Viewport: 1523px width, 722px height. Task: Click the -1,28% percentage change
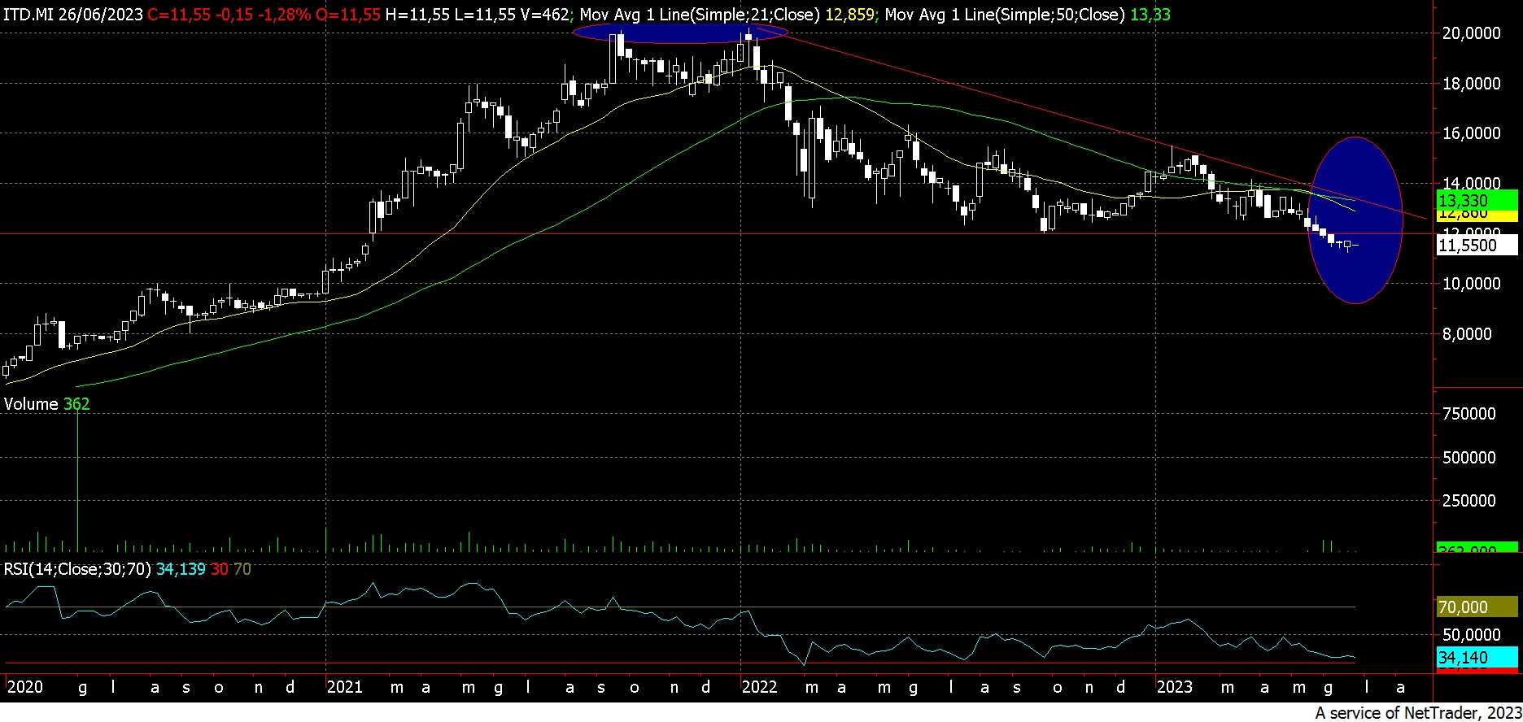286,15
